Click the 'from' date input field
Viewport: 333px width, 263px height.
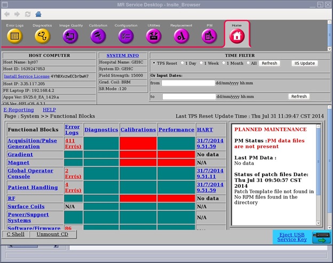187,83
